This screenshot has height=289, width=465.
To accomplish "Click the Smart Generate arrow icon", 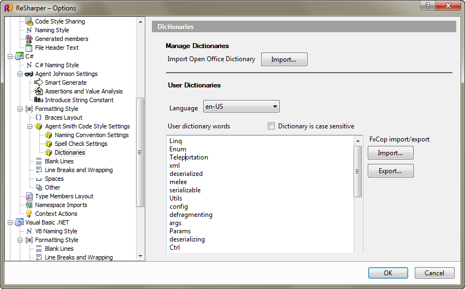I will coord(39,82).
